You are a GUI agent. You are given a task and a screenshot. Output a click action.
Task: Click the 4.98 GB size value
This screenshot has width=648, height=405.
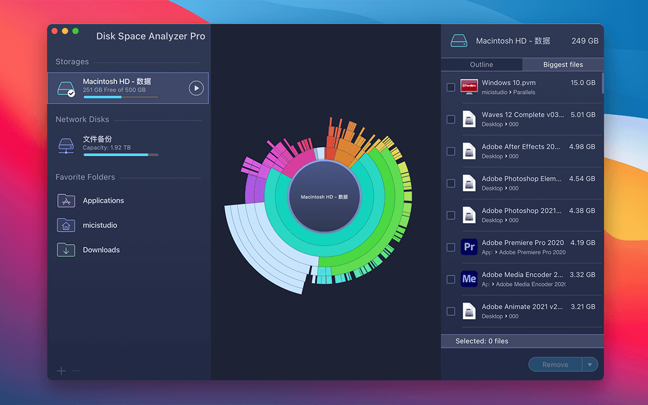click(582, 146)
